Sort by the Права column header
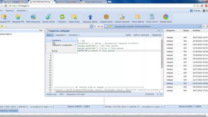The image size is (208, 117). (187, 31)
